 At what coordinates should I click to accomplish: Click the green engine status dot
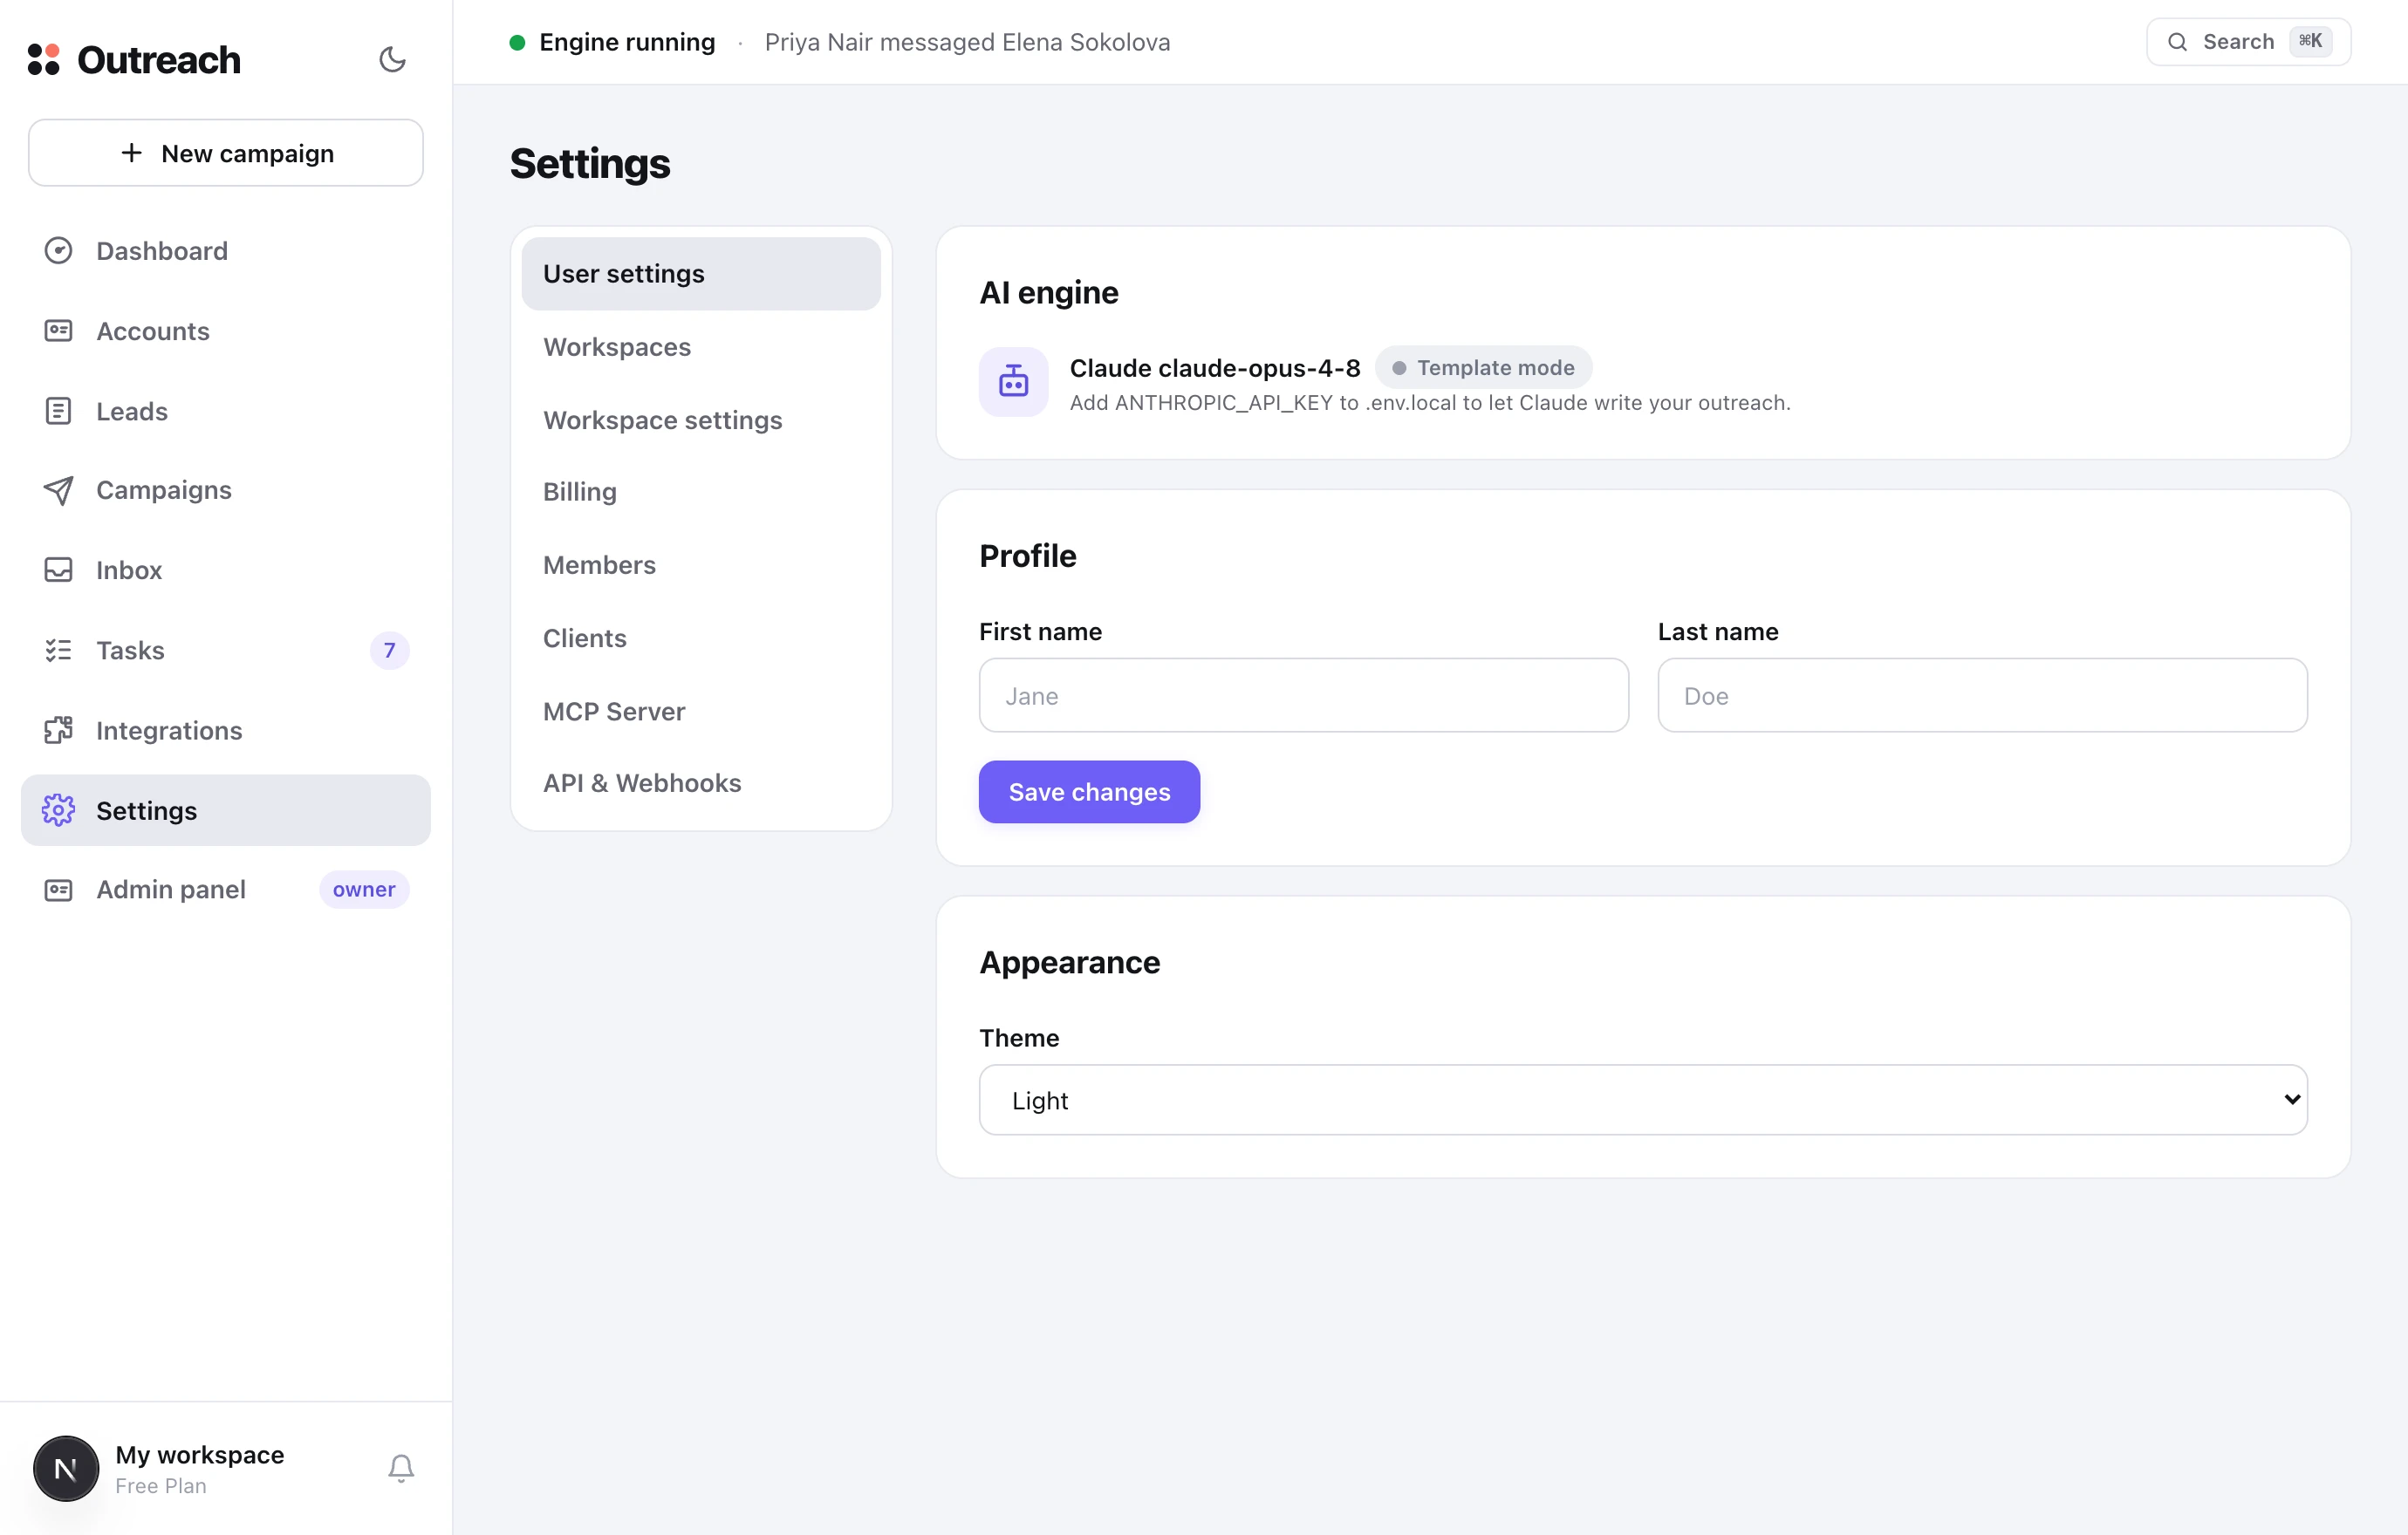click(x=517, y=42)
